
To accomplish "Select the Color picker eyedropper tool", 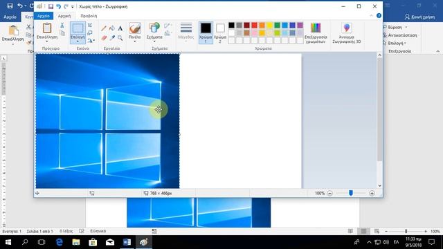I will [112, 37].
